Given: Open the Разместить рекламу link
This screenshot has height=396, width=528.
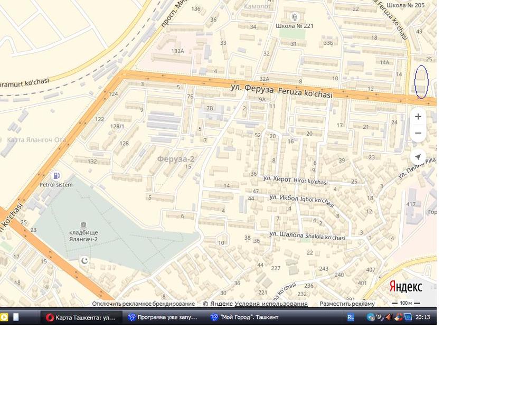Looking at the screenshot, I should tap(347, 304).
